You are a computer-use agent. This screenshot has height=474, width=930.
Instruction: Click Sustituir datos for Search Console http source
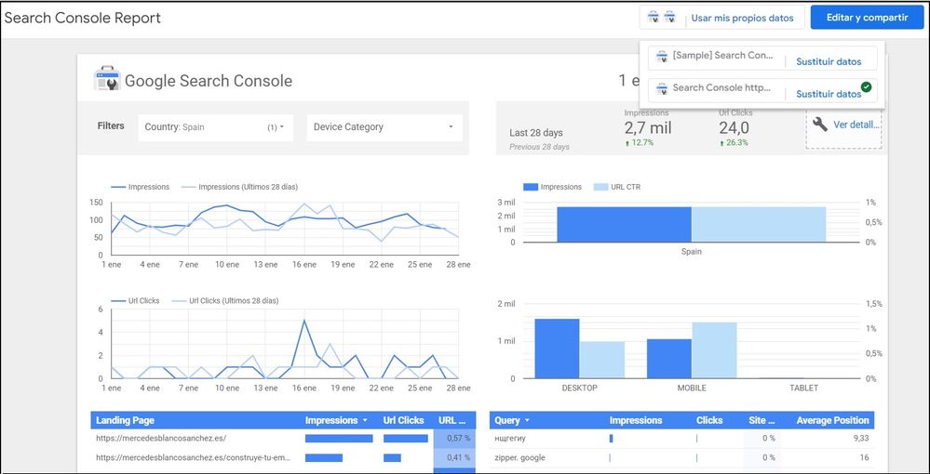[829, 94]
